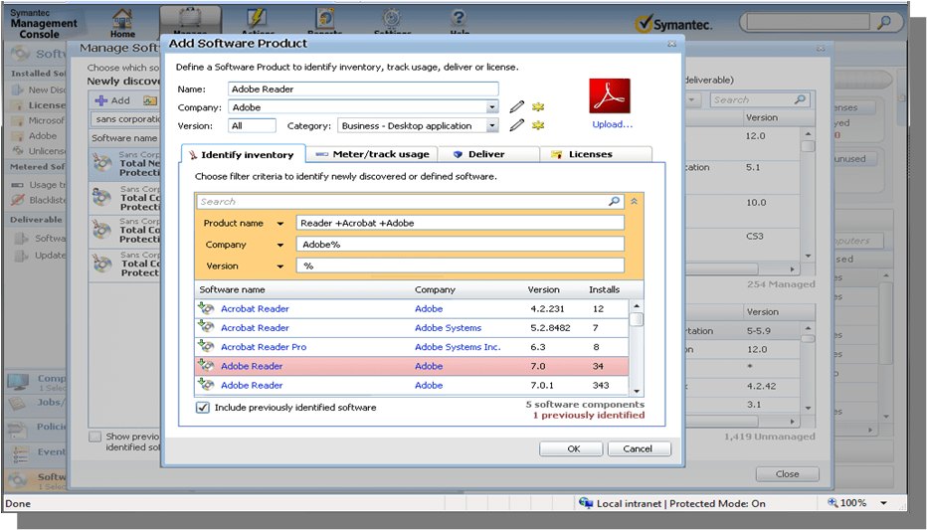Click in the Version All field
This screenshot has height=530, width=927.
click(252, 126)
